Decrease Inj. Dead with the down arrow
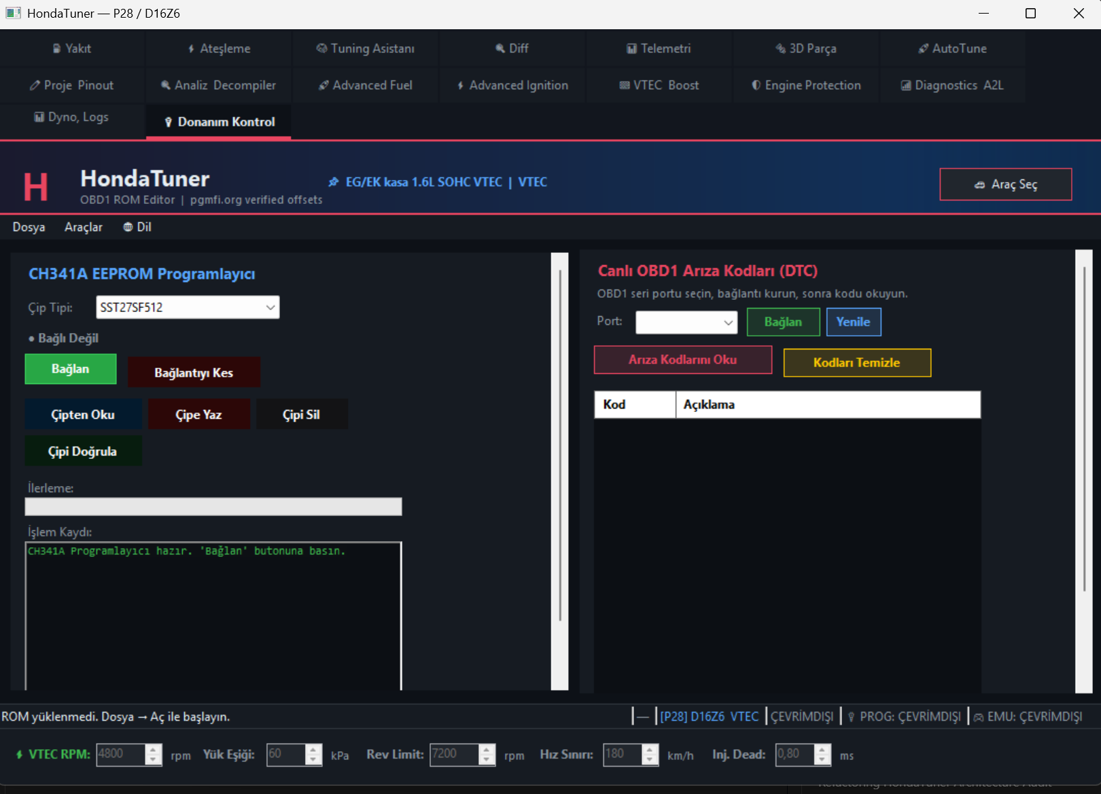 [822, 759]
